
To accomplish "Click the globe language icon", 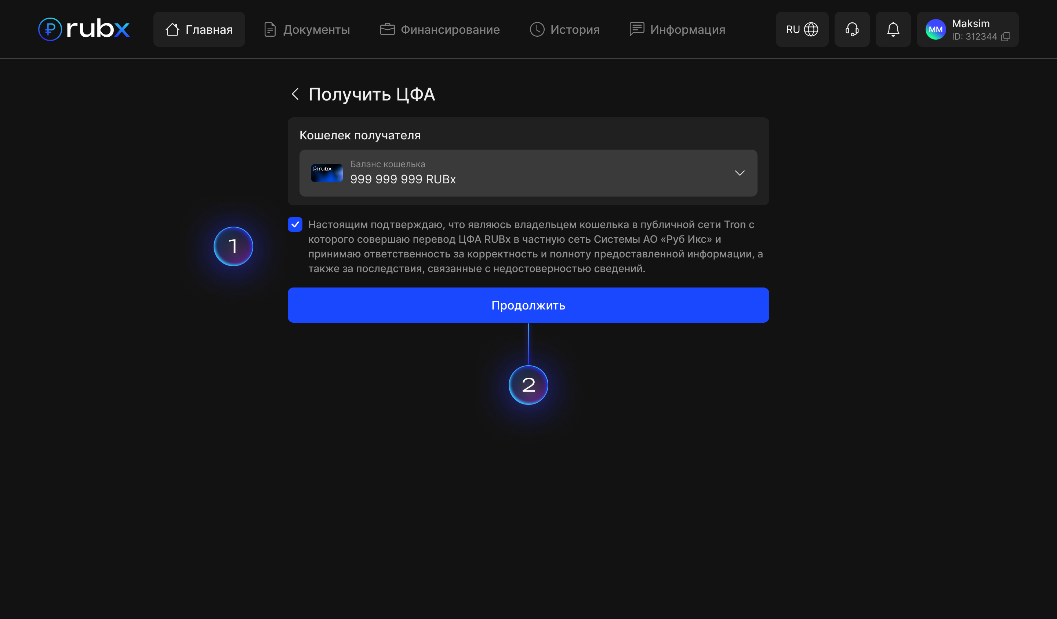I will (x=811, y=29).
